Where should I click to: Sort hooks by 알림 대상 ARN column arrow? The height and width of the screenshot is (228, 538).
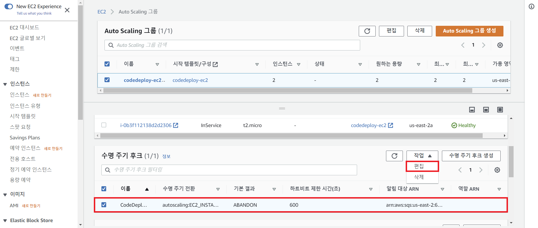[x=442, y=189]
